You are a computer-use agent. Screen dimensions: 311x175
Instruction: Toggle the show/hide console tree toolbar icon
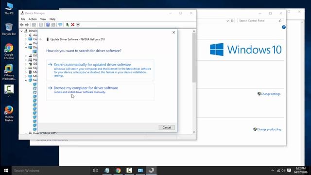34,25
